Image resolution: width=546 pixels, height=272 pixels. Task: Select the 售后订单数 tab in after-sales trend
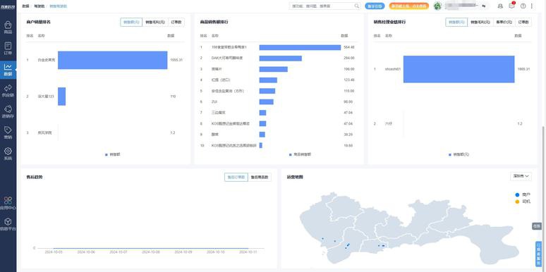click(236, 177)
